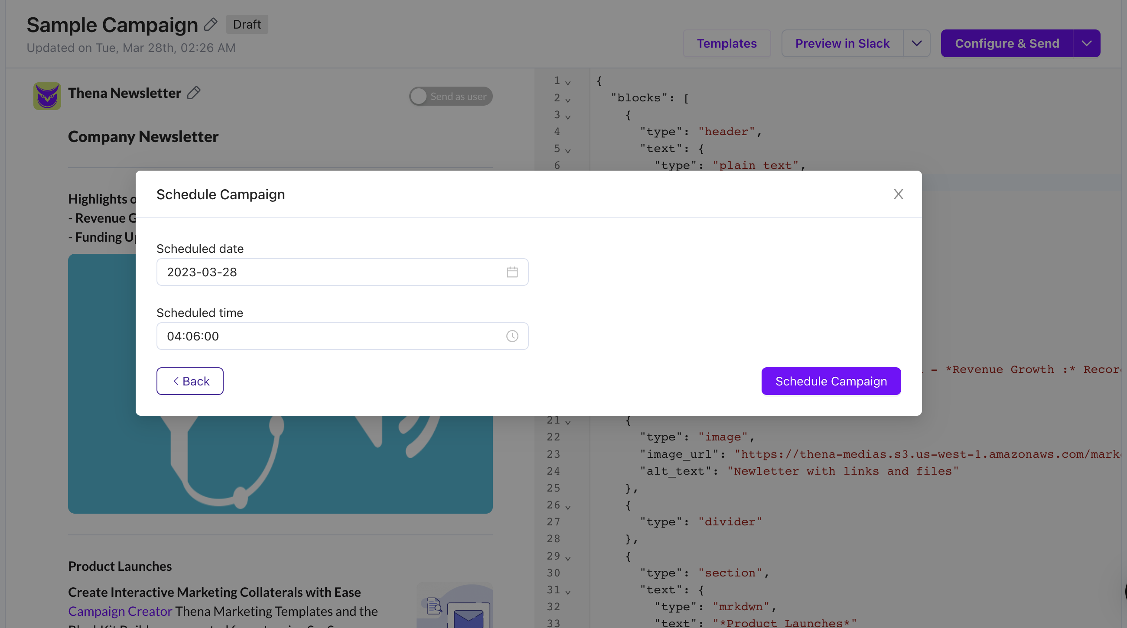This screenshot has width=1127, height=628.
Task: Collapse the fold arrow at line 31
Action: click(x=568, y=592)
